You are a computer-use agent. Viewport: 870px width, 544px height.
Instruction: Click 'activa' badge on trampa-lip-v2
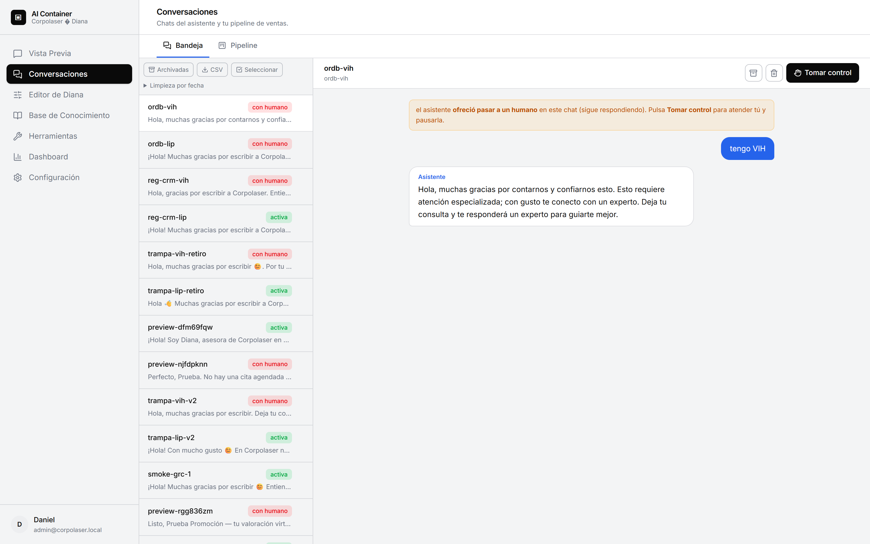pos(279,437)
